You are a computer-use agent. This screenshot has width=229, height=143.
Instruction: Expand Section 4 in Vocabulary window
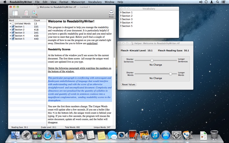click(121, 23)
